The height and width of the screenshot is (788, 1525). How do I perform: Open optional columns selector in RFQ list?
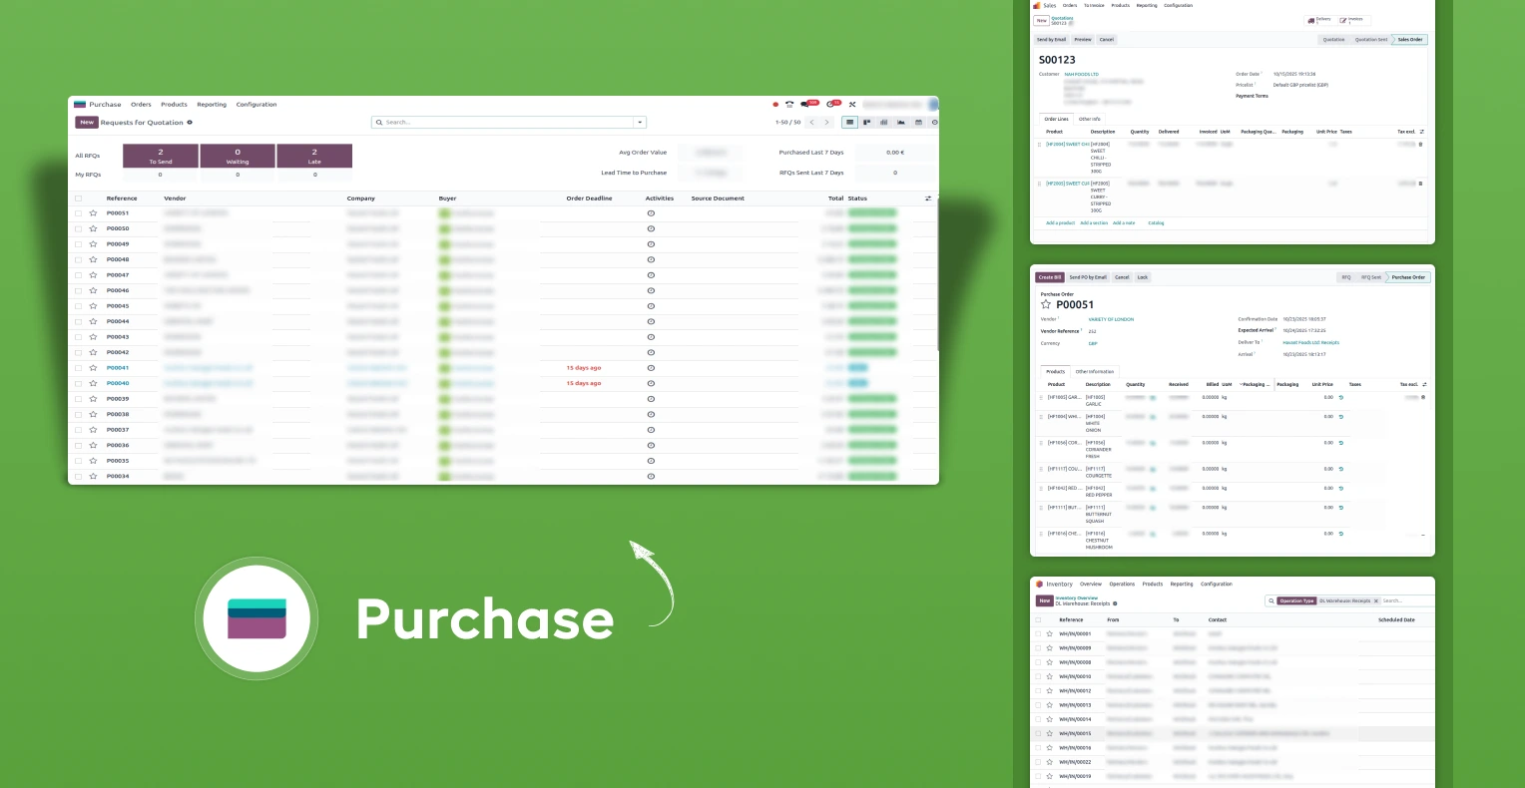tap(928, 198)
